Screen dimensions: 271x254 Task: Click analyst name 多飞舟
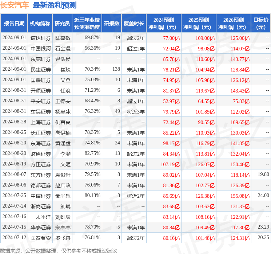pyautogui.click(x=63, y=238)
